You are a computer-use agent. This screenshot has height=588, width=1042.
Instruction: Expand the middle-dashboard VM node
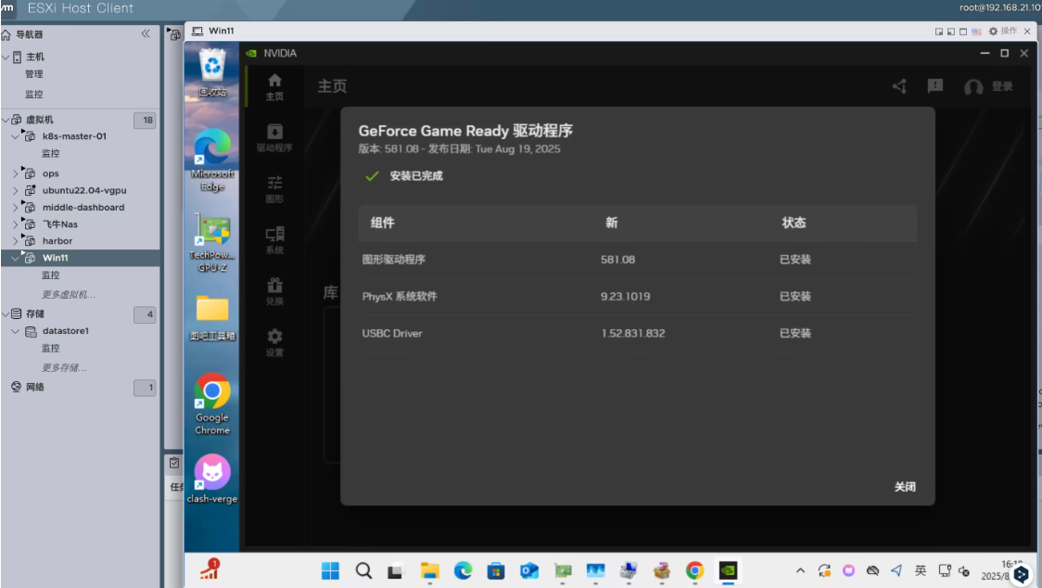[16, 208]
